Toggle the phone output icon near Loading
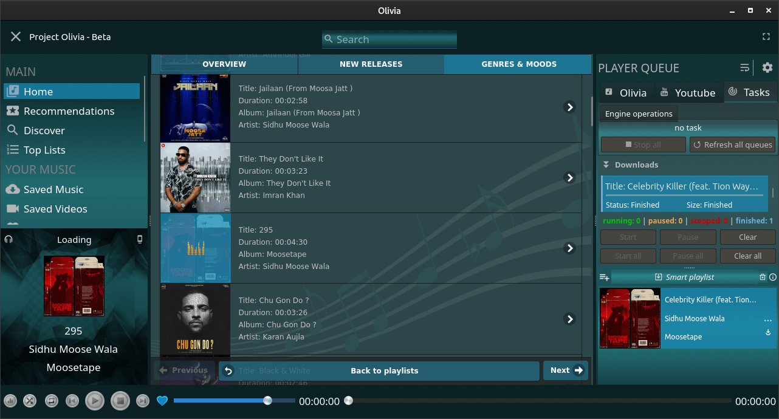The width and height of the screenshot is (779, 419). pyautogui.click(x=139, y=239)
